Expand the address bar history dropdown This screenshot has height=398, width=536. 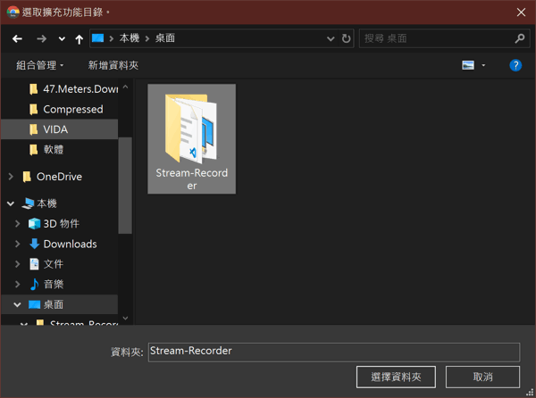[331, 38]
